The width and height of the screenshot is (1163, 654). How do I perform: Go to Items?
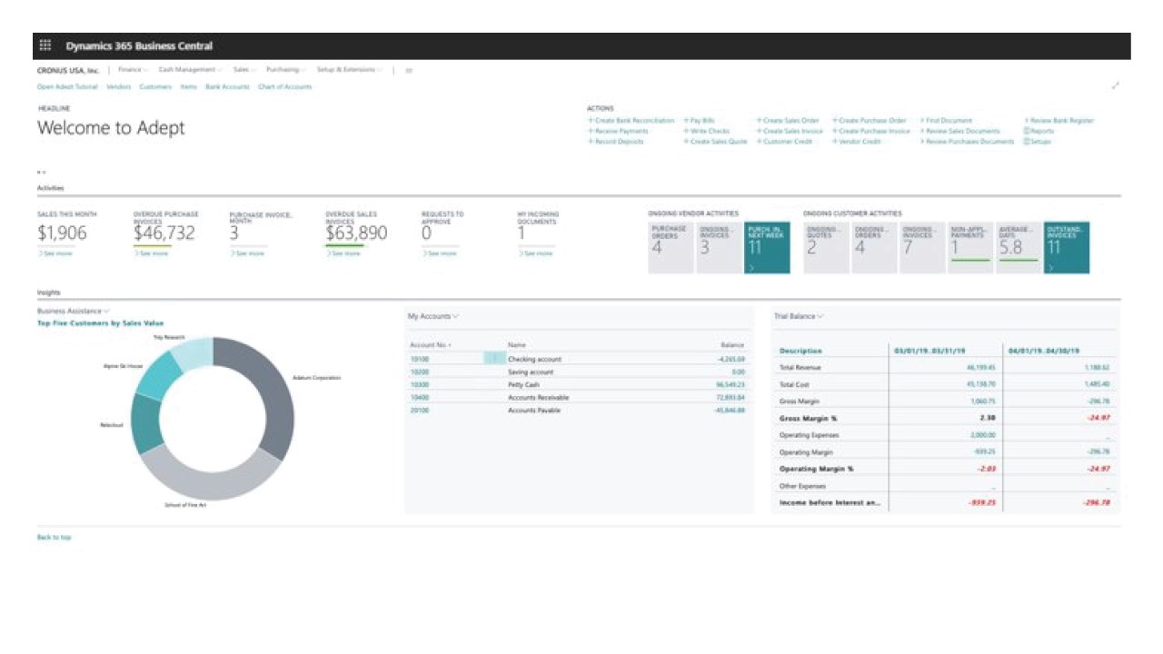click(189, 87)
